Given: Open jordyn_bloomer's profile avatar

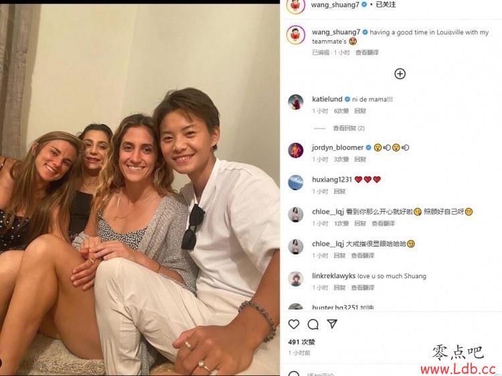Looking at the screenshot, I should [x=295, y=150].
